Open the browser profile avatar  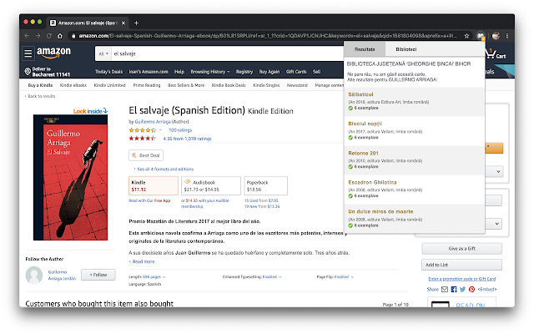click(x=496, y=36)
